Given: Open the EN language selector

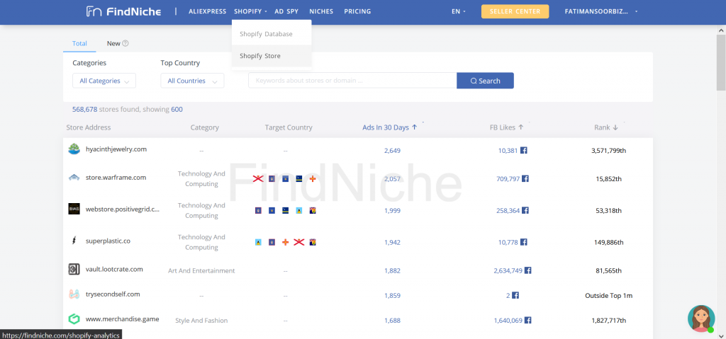Looking at the screenshot, I should tap(459, 11).
